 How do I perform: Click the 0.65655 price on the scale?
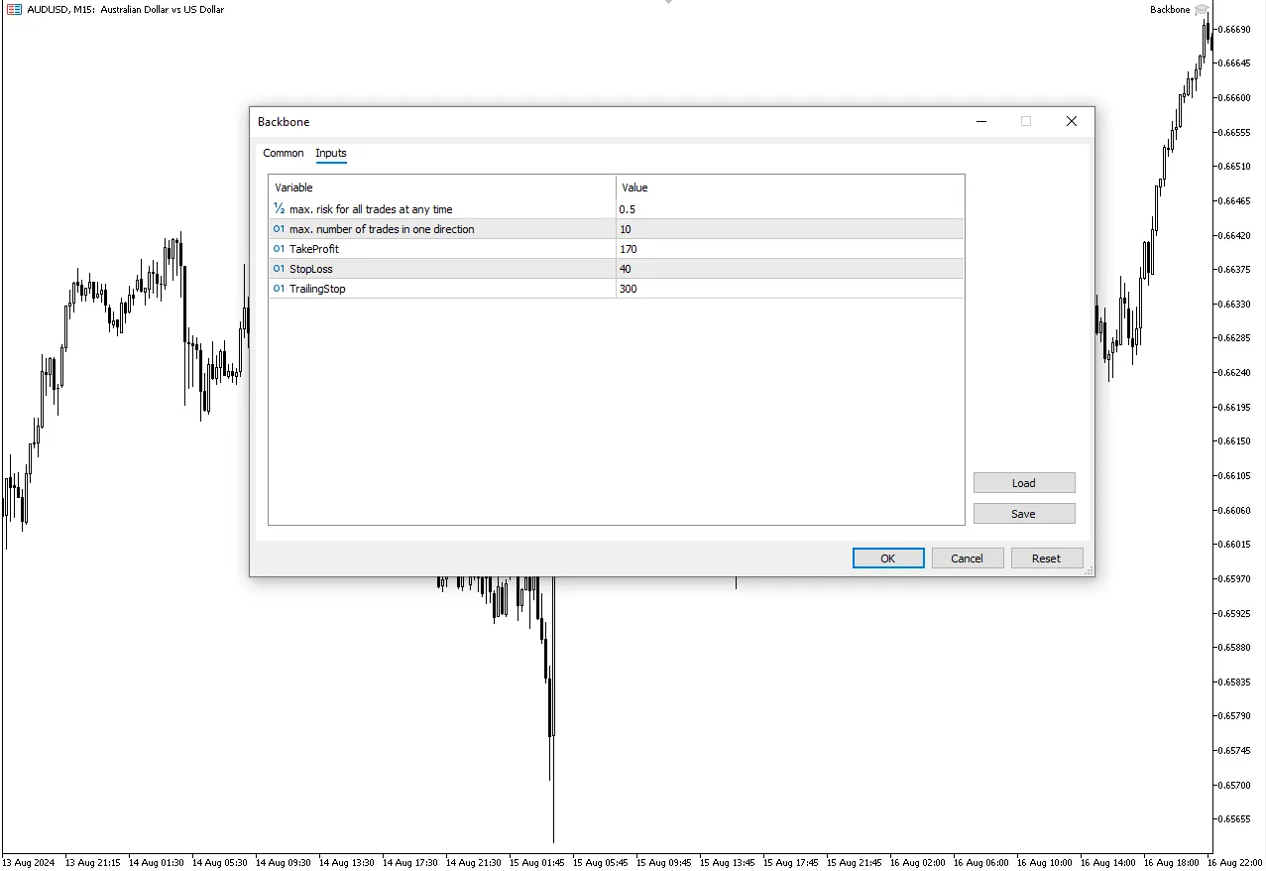pyautogui.click(x=1233, y=819)
